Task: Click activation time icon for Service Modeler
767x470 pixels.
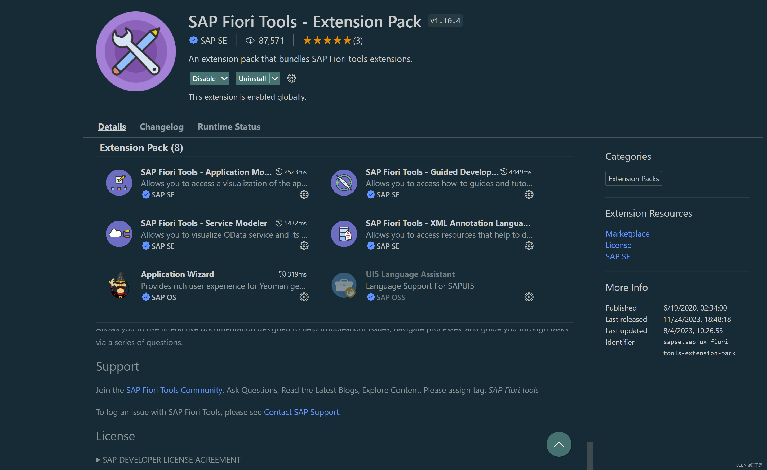Action: pyautogui.click(x=279, y=223)
